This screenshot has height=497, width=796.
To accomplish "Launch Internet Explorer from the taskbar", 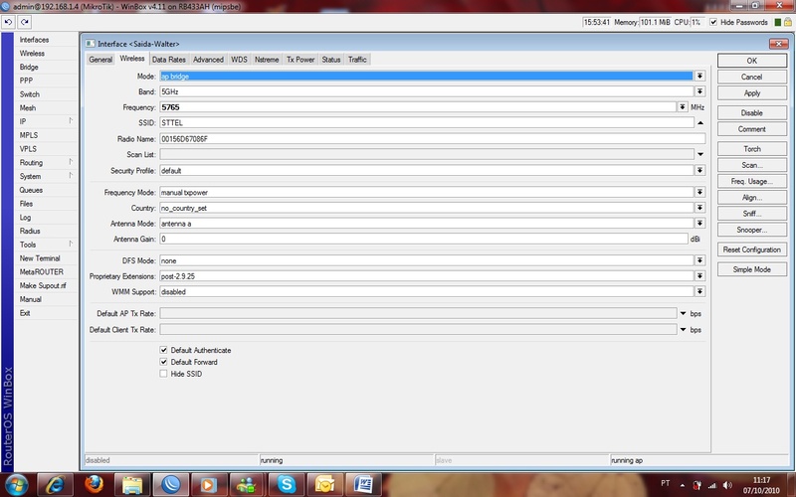I will point(55,485).
